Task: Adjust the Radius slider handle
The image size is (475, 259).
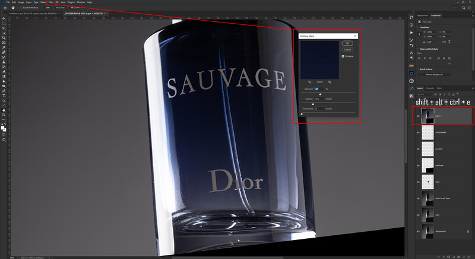Action: click(x=313, y=104)
